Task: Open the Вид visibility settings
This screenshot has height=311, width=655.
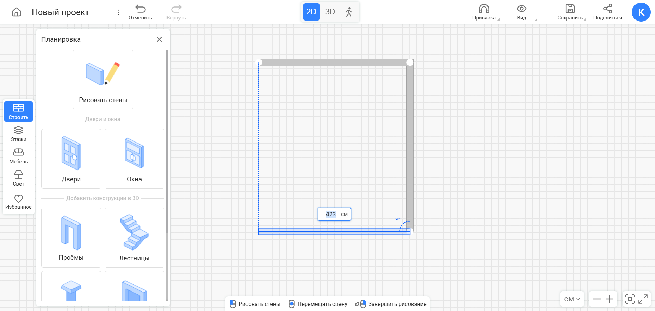Action: [521, 12]
